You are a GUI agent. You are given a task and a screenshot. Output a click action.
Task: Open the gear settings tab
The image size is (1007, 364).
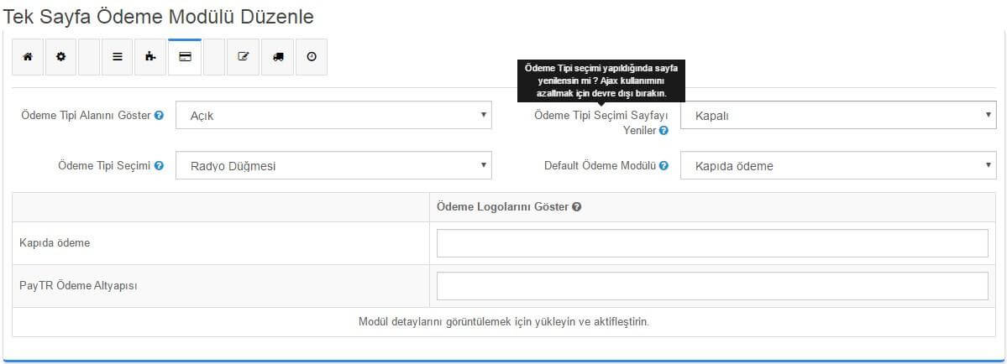coord(61,57)
